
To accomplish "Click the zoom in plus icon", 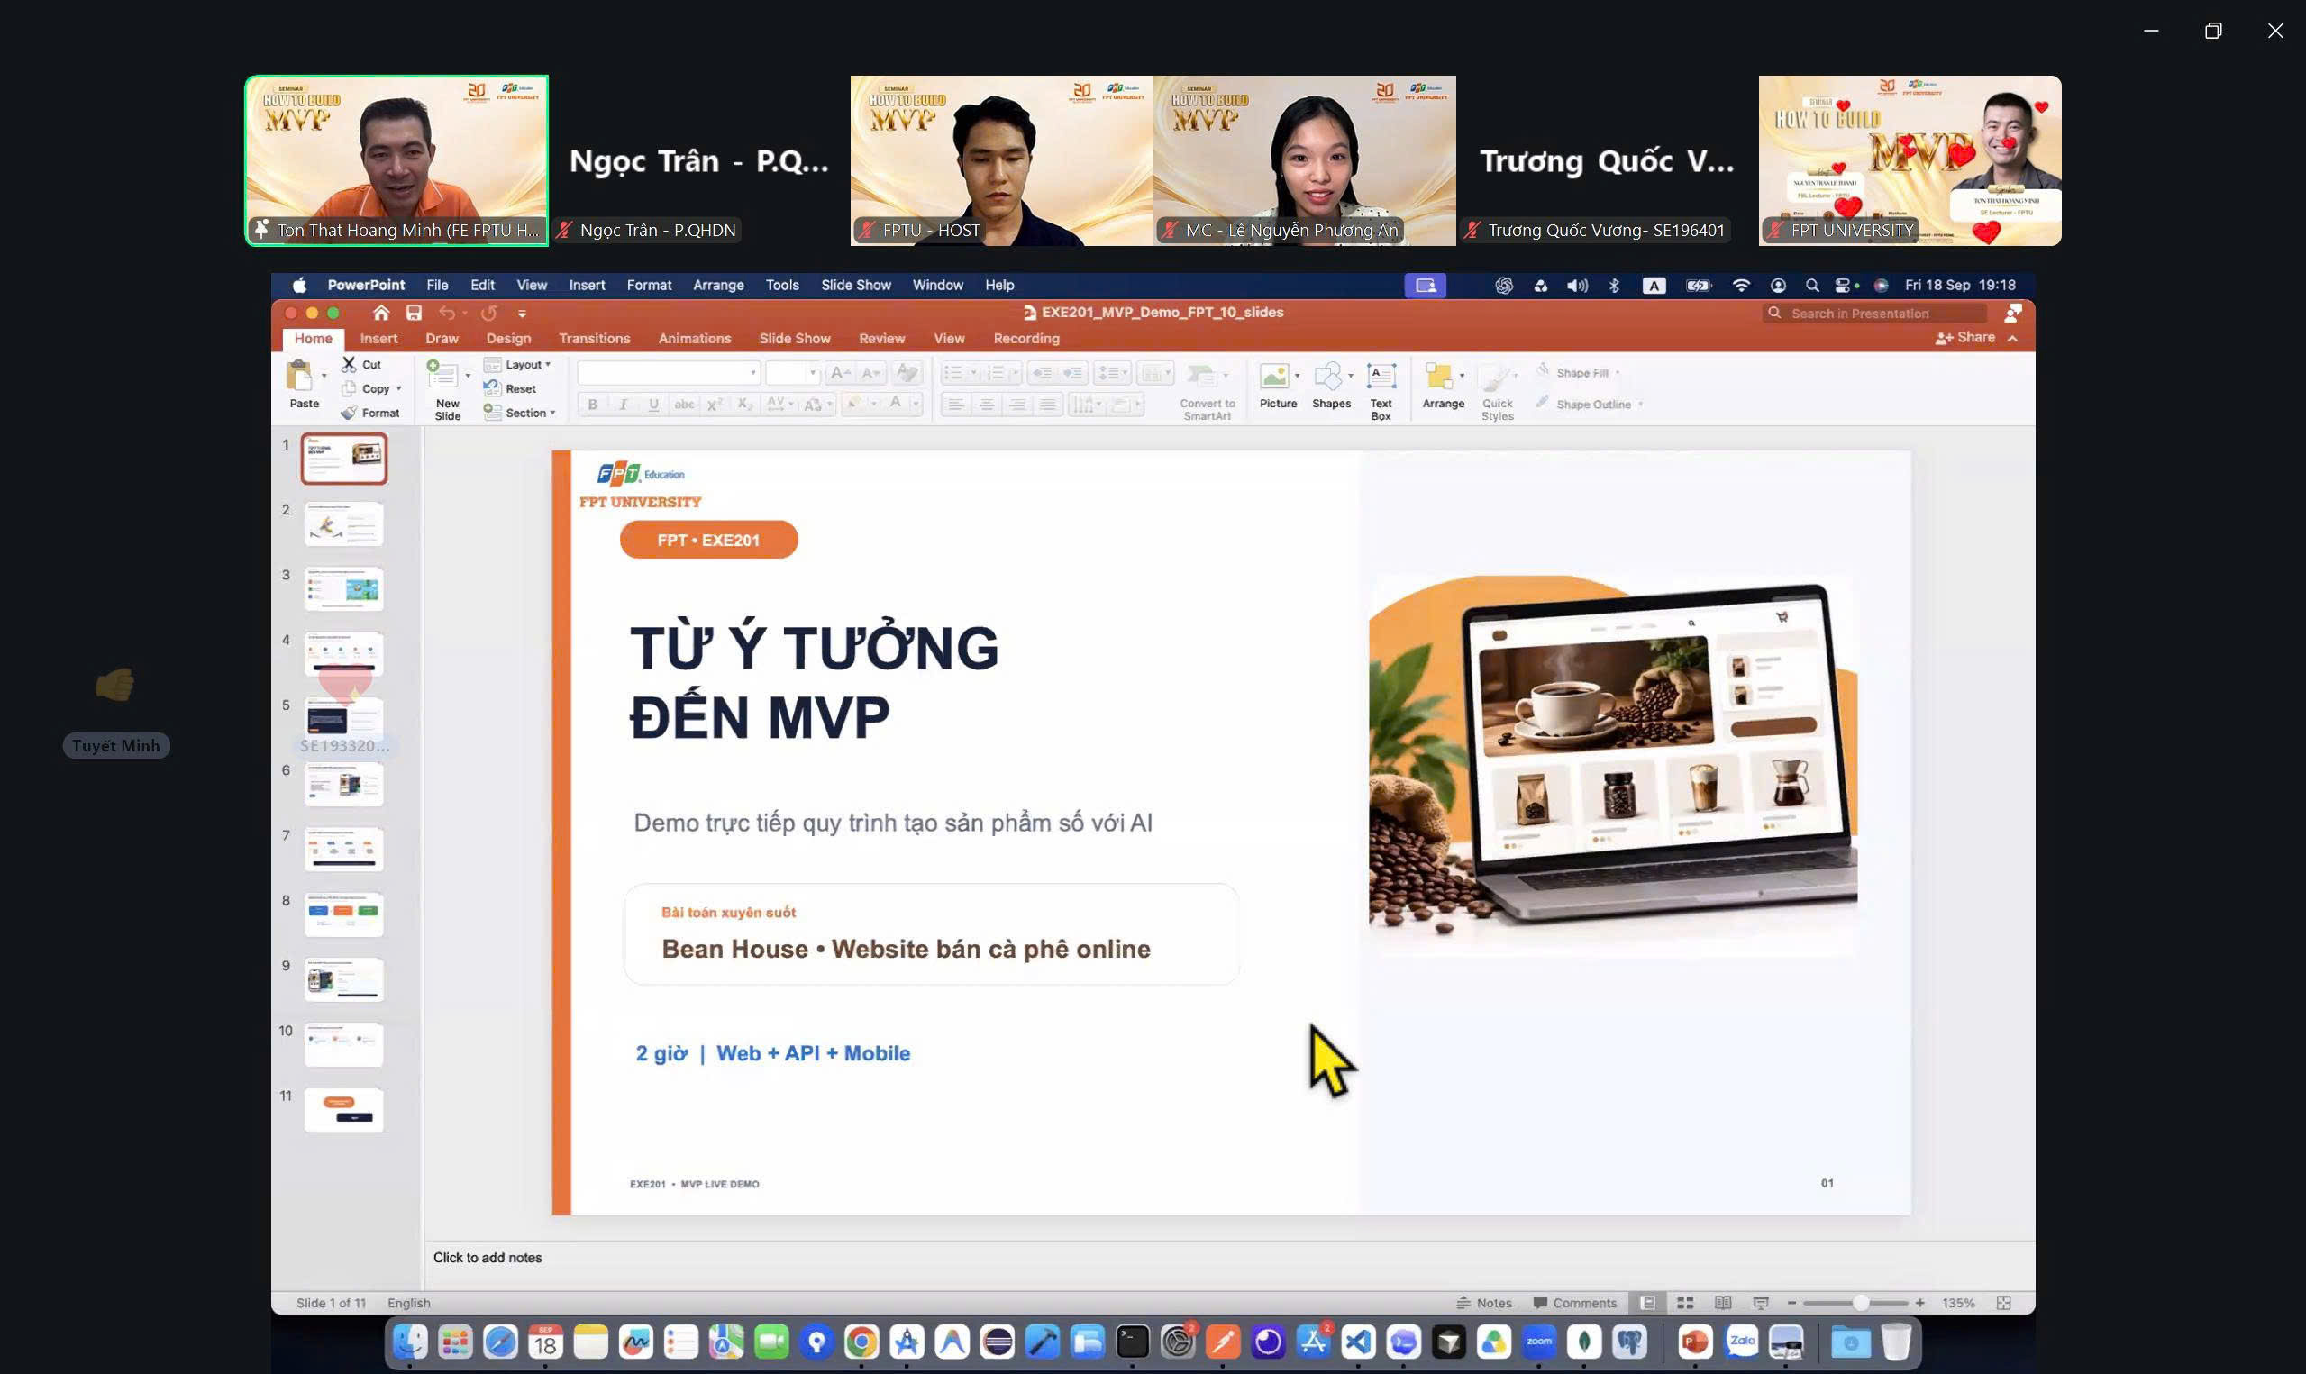I will [1920, 1303].
